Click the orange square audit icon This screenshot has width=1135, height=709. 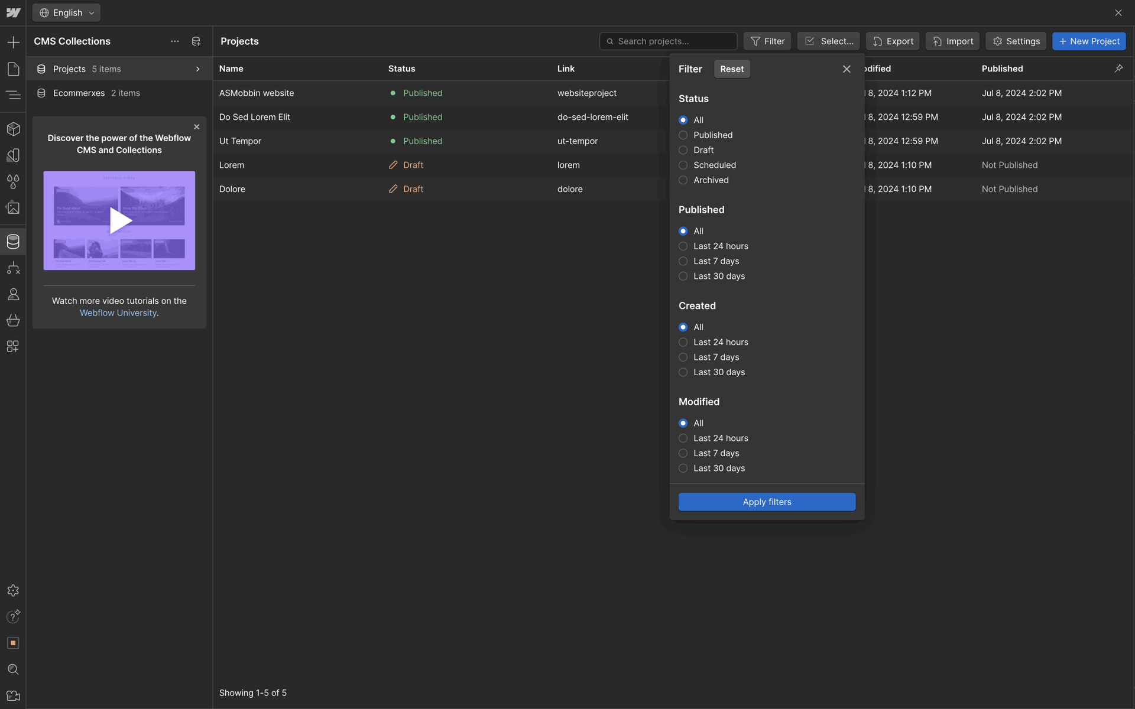[13, 643]
